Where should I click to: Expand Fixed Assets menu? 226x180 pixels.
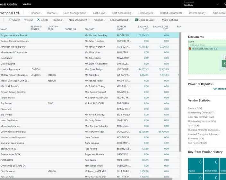tap(147, 13)
